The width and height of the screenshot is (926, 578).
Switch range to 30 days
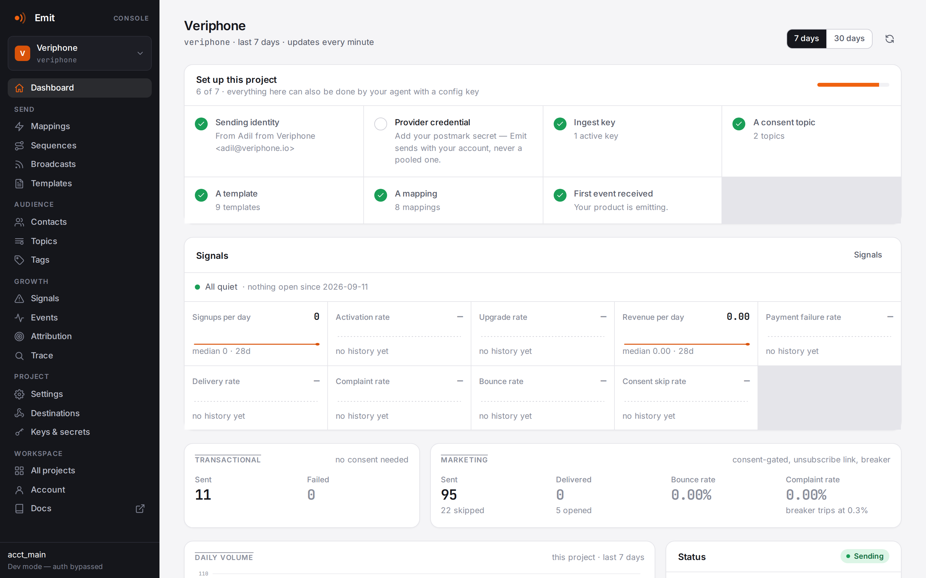(x=849, y=39)
